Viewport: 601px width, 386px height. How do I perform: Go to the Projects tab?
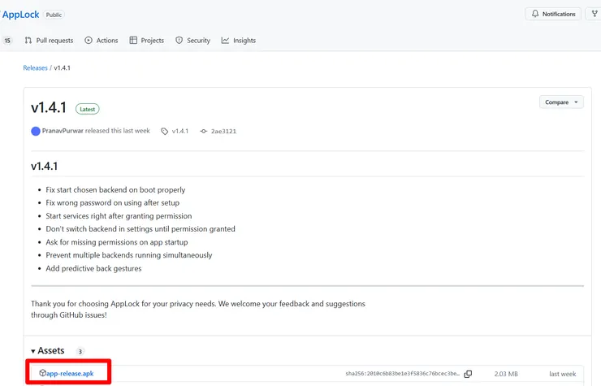[146, 41]
